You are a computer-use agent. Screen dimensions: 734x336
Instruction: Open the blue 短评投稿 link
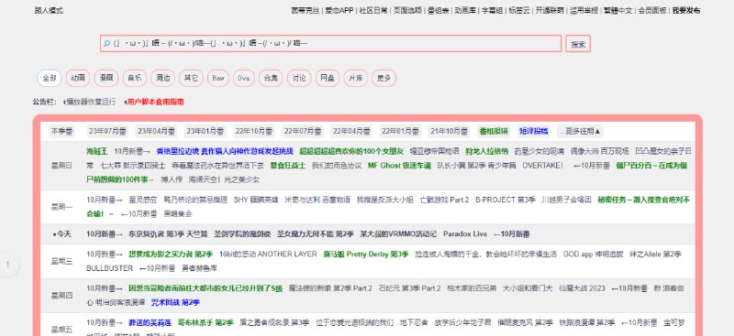(534, 131)
